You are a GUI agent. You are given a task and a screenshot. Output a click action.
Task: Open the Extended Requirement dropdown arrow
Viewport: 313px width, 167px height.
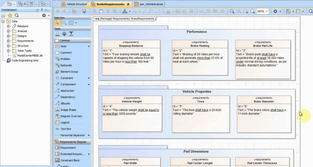click(89, 154)
